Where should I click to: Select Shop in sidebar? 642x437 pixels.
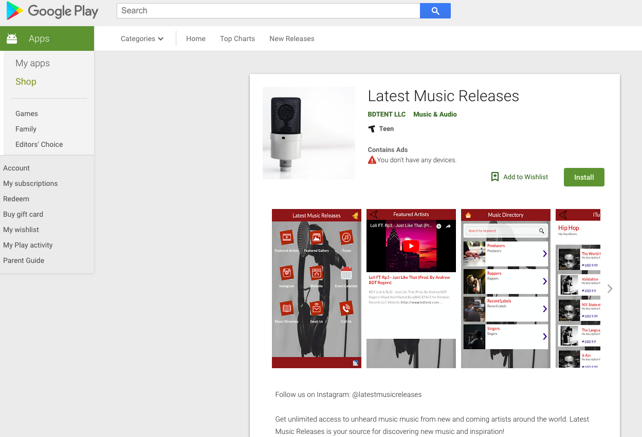(x=26, y=82)
